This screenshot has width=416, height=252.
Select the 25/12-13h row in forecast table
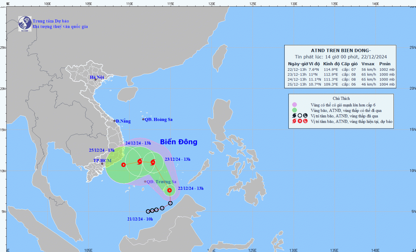coord(341,84)
